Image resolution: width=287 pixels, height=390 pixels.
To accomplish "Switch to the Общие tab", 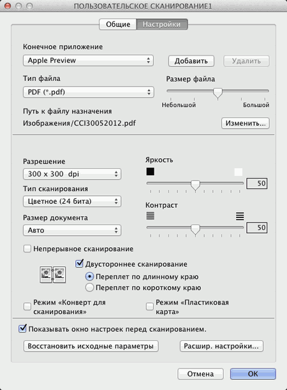I will (x=118, y=24).
